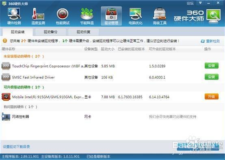Click the 已经是最新版本 status text
Screen dimensions: 225x160
pos(98,156)
